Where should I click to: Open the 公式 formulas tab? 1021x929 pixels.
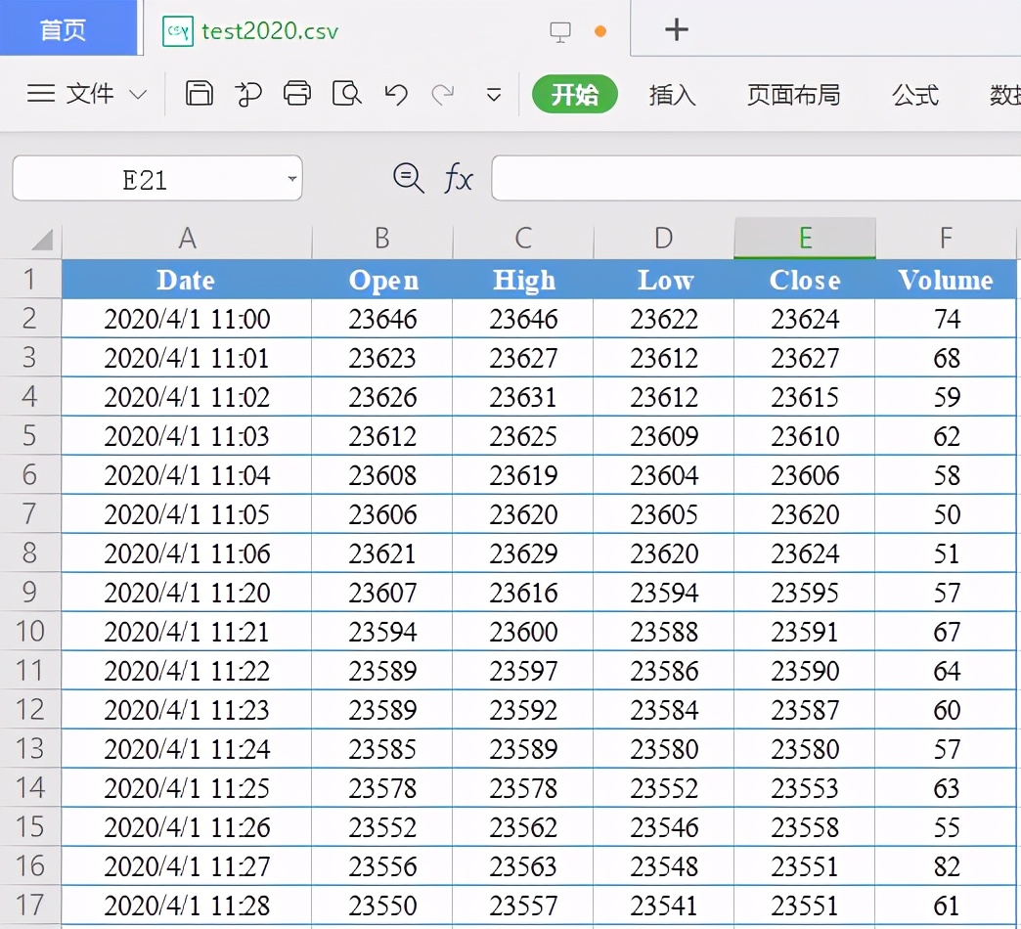pyautogui.click(x=915, y=95)
